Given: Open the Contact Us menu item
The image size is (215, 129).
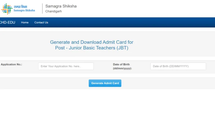Looking at the screenshot, I should point(41,23).
